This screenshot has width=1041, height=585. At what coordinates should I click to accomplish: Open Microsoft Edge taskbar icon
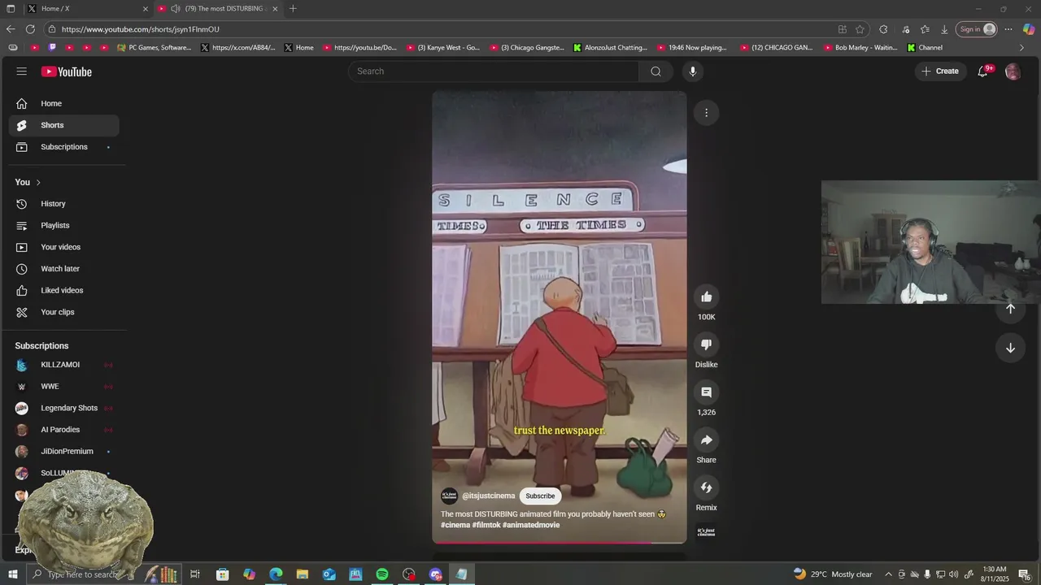276,574
